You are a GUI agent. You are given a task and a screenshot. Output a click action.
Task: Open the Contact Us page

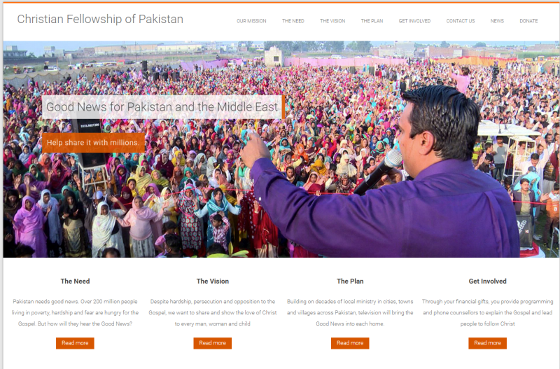point(461,21)
